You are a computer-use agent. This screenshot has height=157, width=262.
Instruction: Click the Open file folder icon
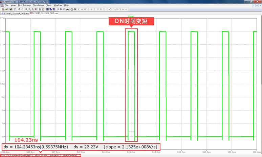tap(6, 9)
